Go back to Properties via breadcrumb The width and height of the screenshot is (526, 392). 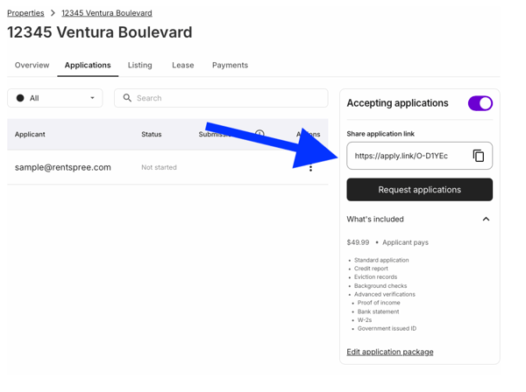click(25, 13)
